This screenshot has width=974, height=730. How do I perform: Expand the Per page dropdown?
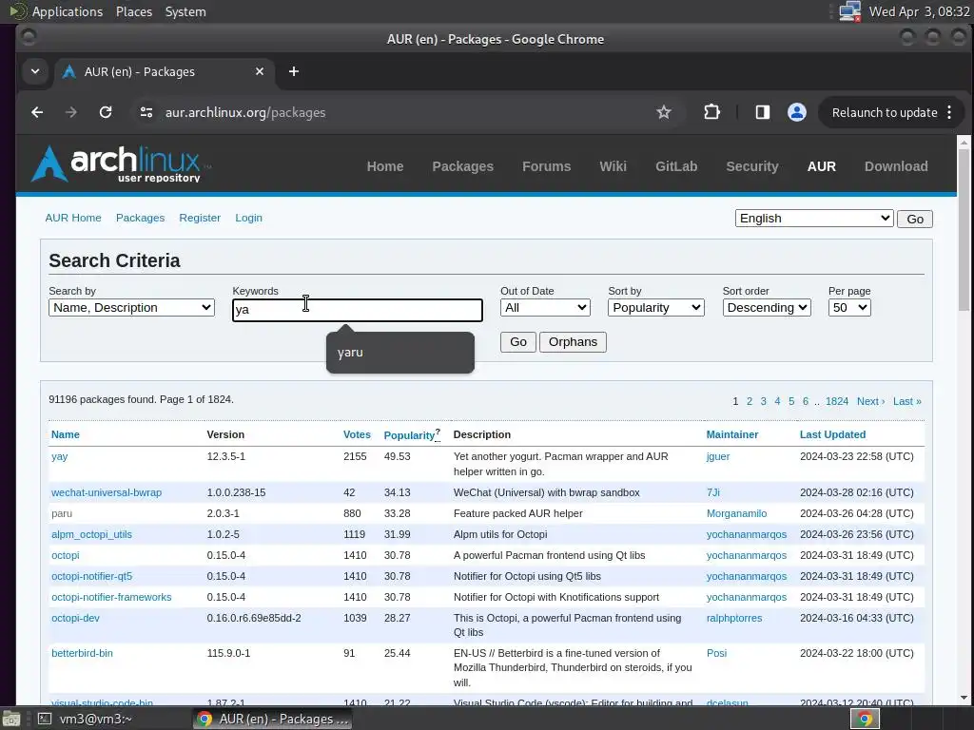point(849,308)
